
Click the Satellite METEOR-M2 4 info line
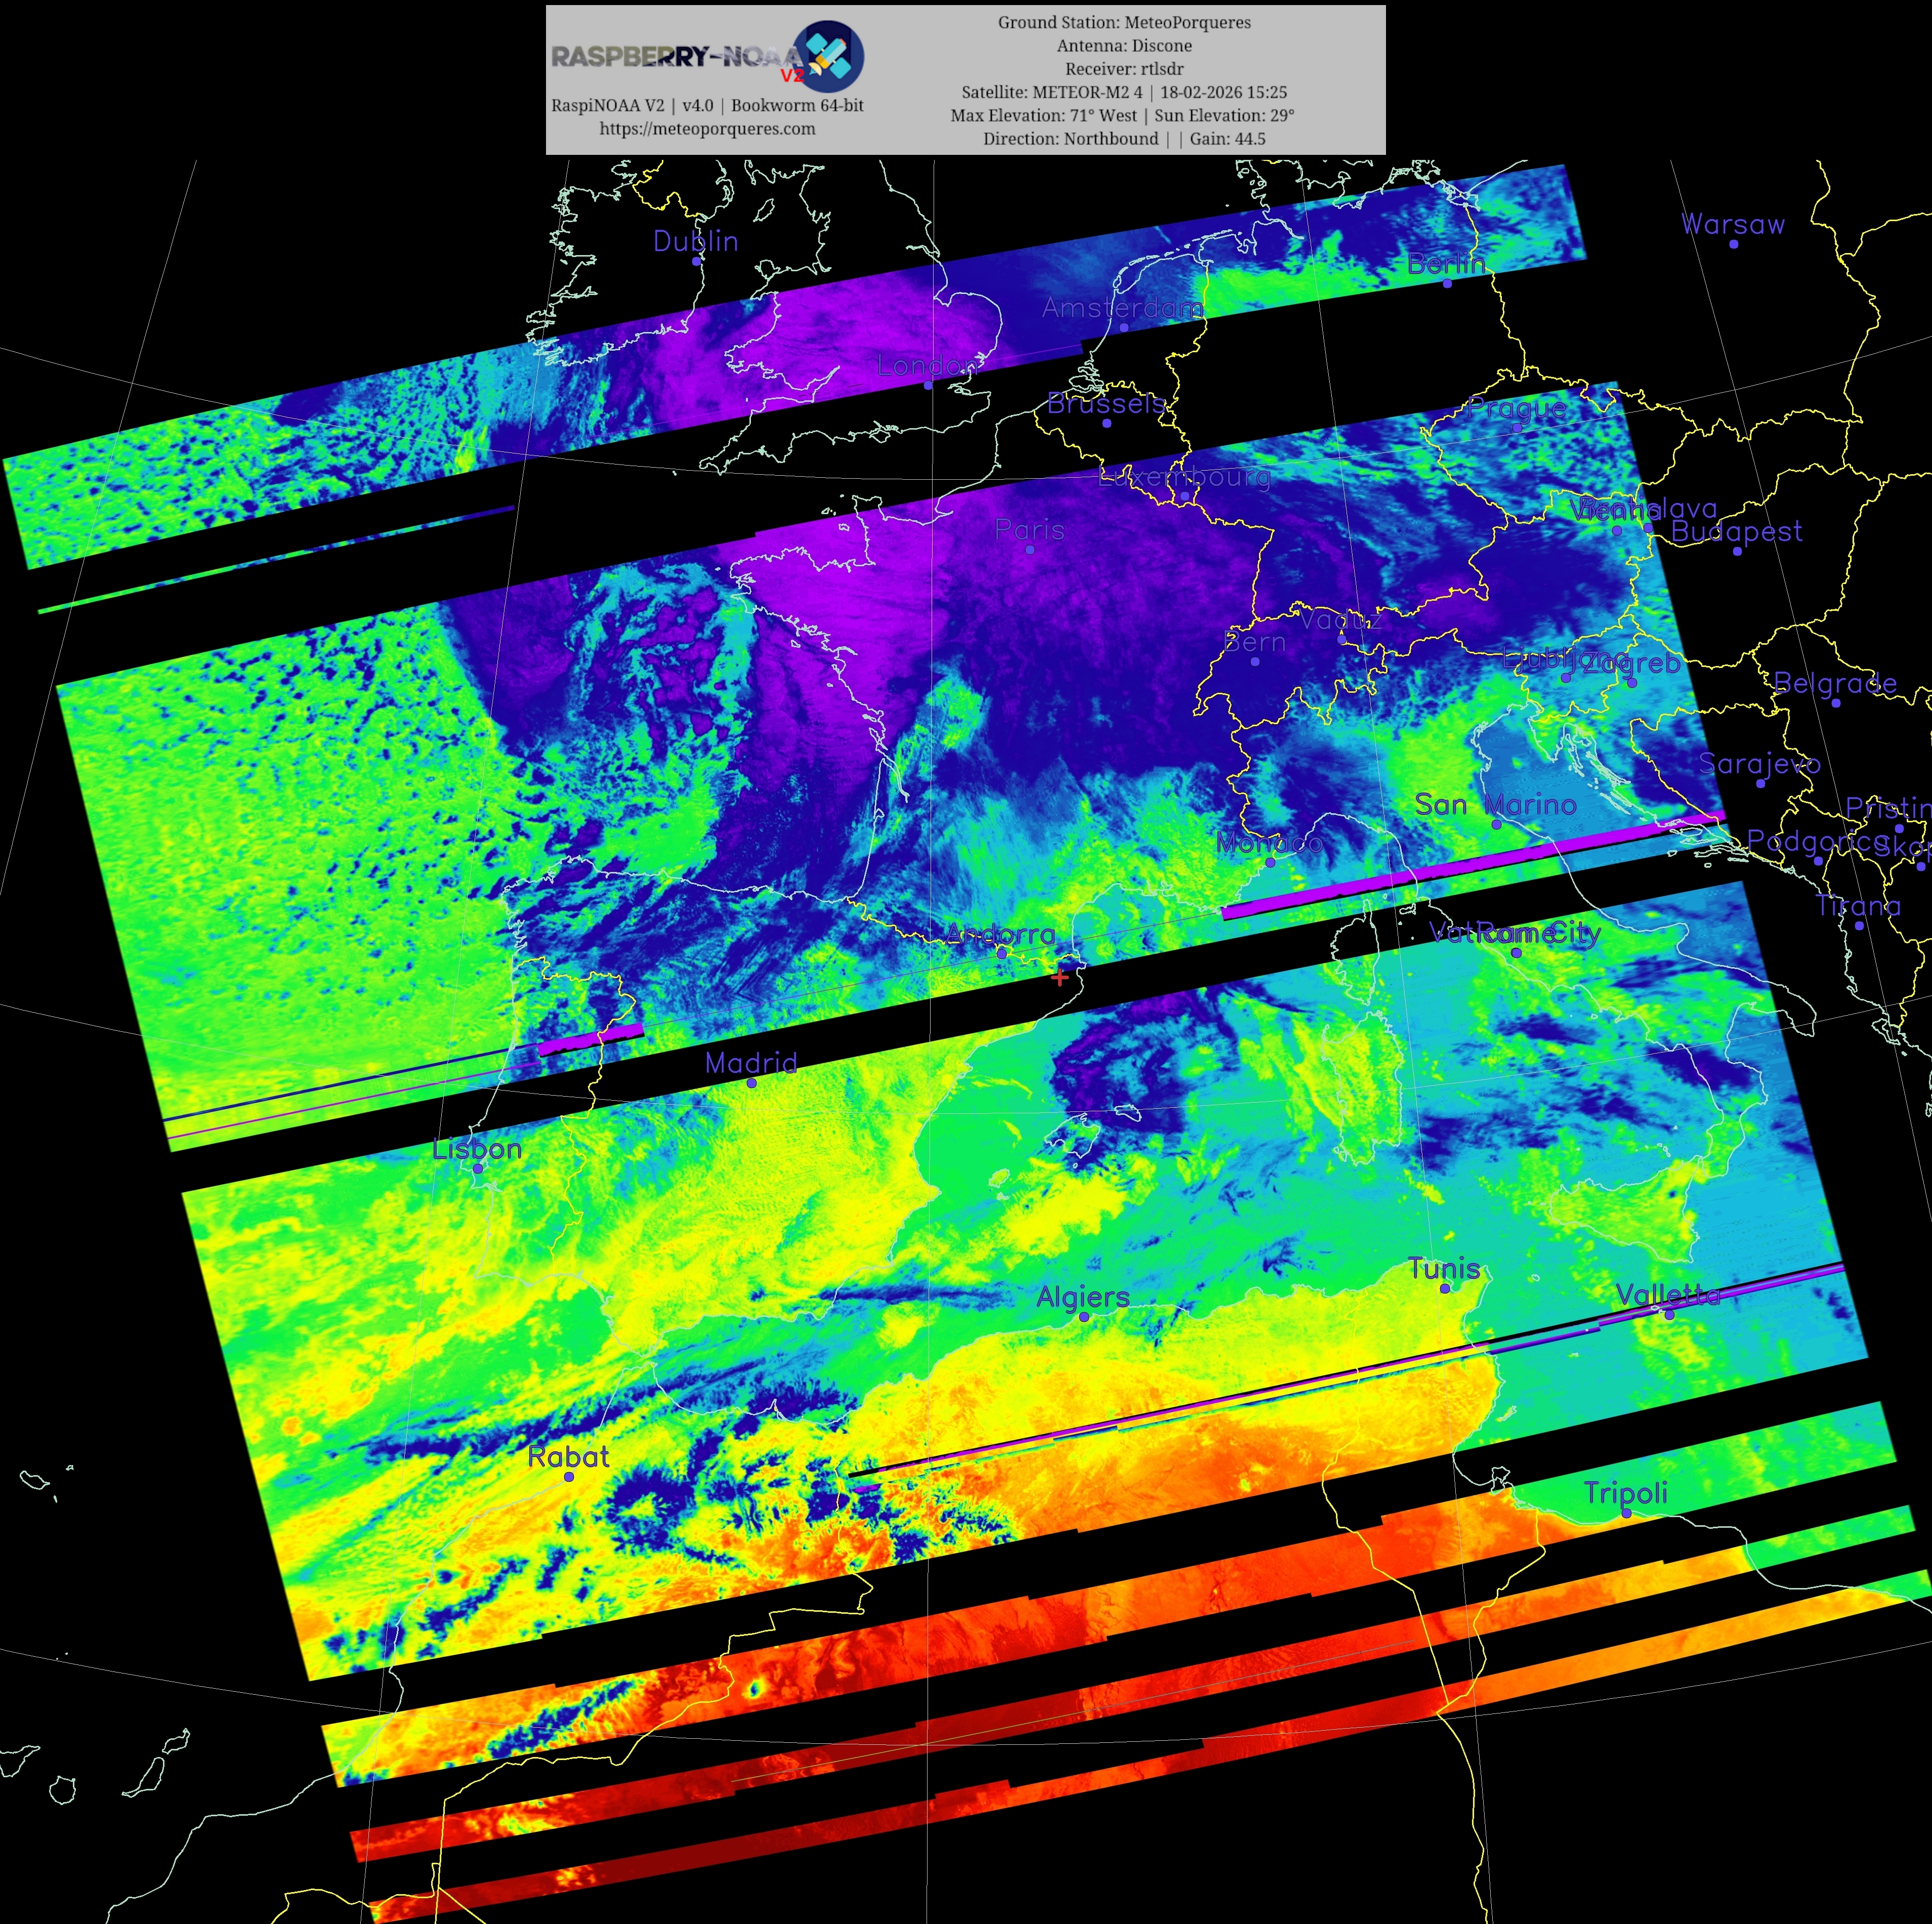coord(1124,92)
